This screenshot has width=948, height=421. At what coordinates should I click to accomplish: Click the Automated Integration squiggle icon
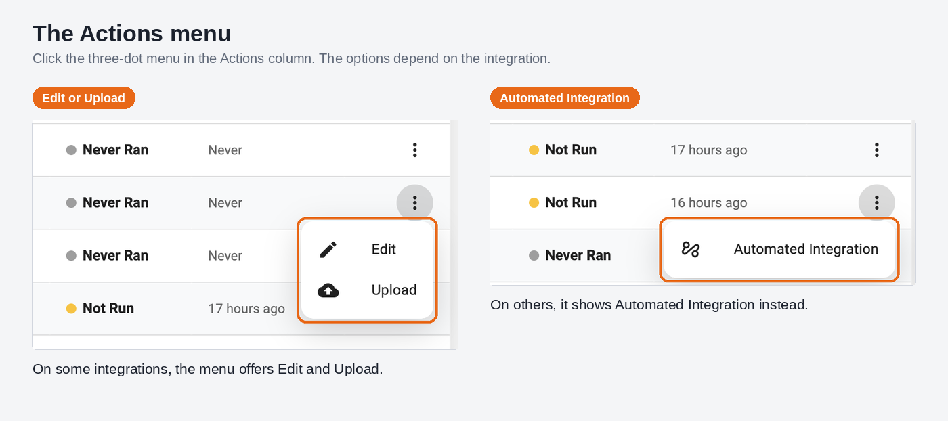pos(690,249)
